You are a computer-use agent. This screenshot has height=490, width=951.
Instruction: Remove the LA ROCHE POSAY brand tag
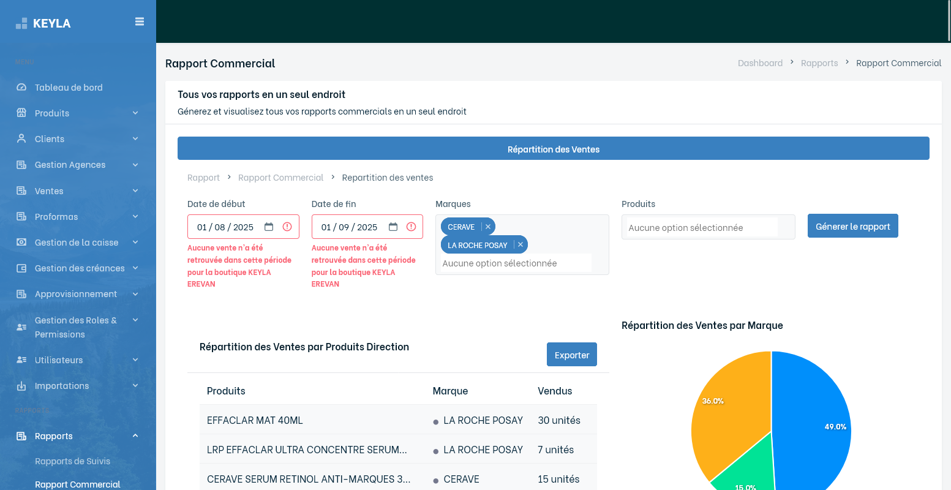coord(521,244)
